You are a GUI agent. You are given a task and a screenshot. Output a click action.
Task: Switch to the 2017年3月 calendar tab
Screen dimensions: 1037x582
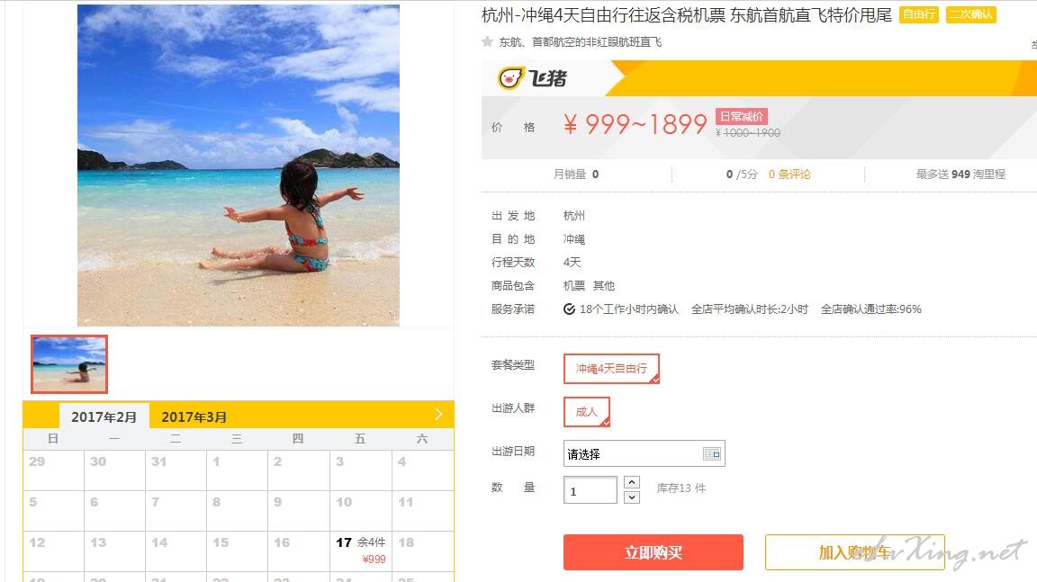(194, 416)
